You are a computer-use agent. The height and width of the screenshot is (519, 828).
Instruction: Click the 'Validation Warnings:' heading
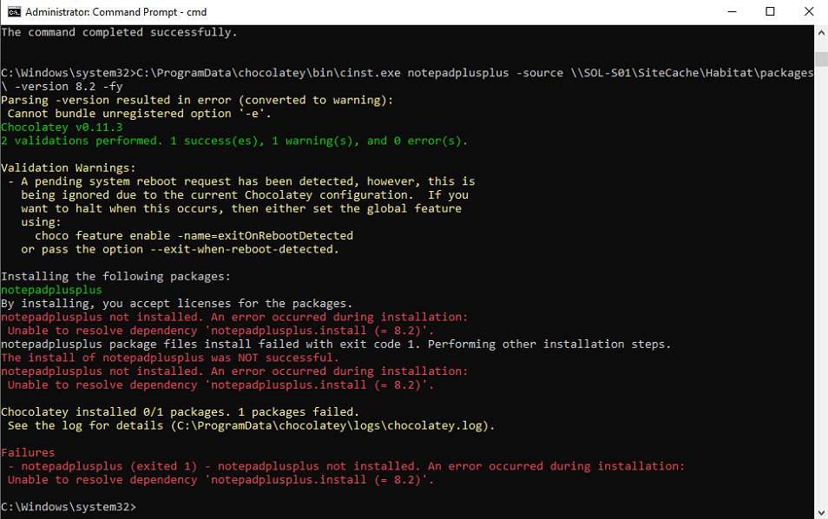coord(69,168)
